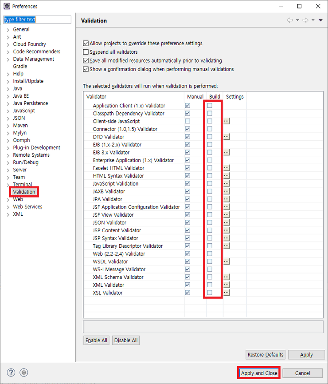
Task: Click the forward navigation arrow icon
Action: tap(305, 20)
